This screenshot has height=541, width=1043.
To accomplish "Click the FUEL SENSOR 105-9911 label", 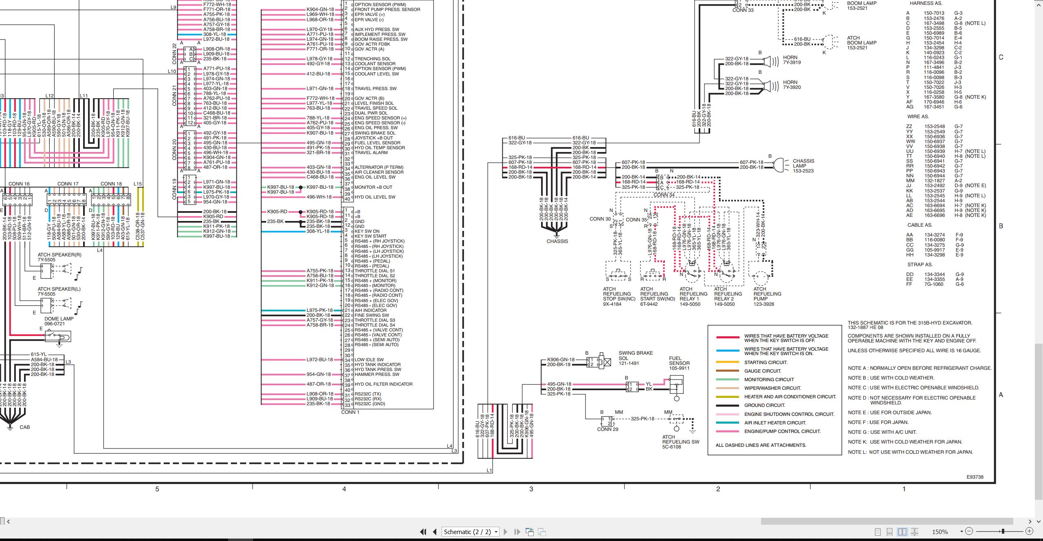I will 679,363.
